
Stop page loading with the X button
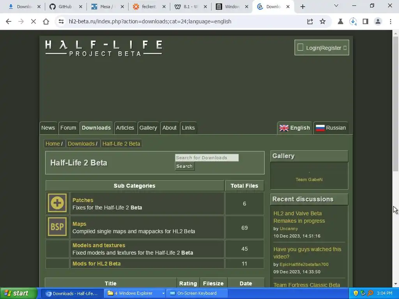click(x=34, y=22)
